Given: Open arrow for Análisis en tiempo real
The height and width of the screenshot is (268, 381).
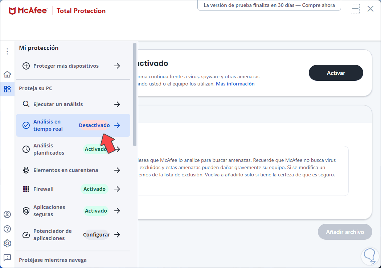Looking at the screenshot, I should tap(117, 125).
